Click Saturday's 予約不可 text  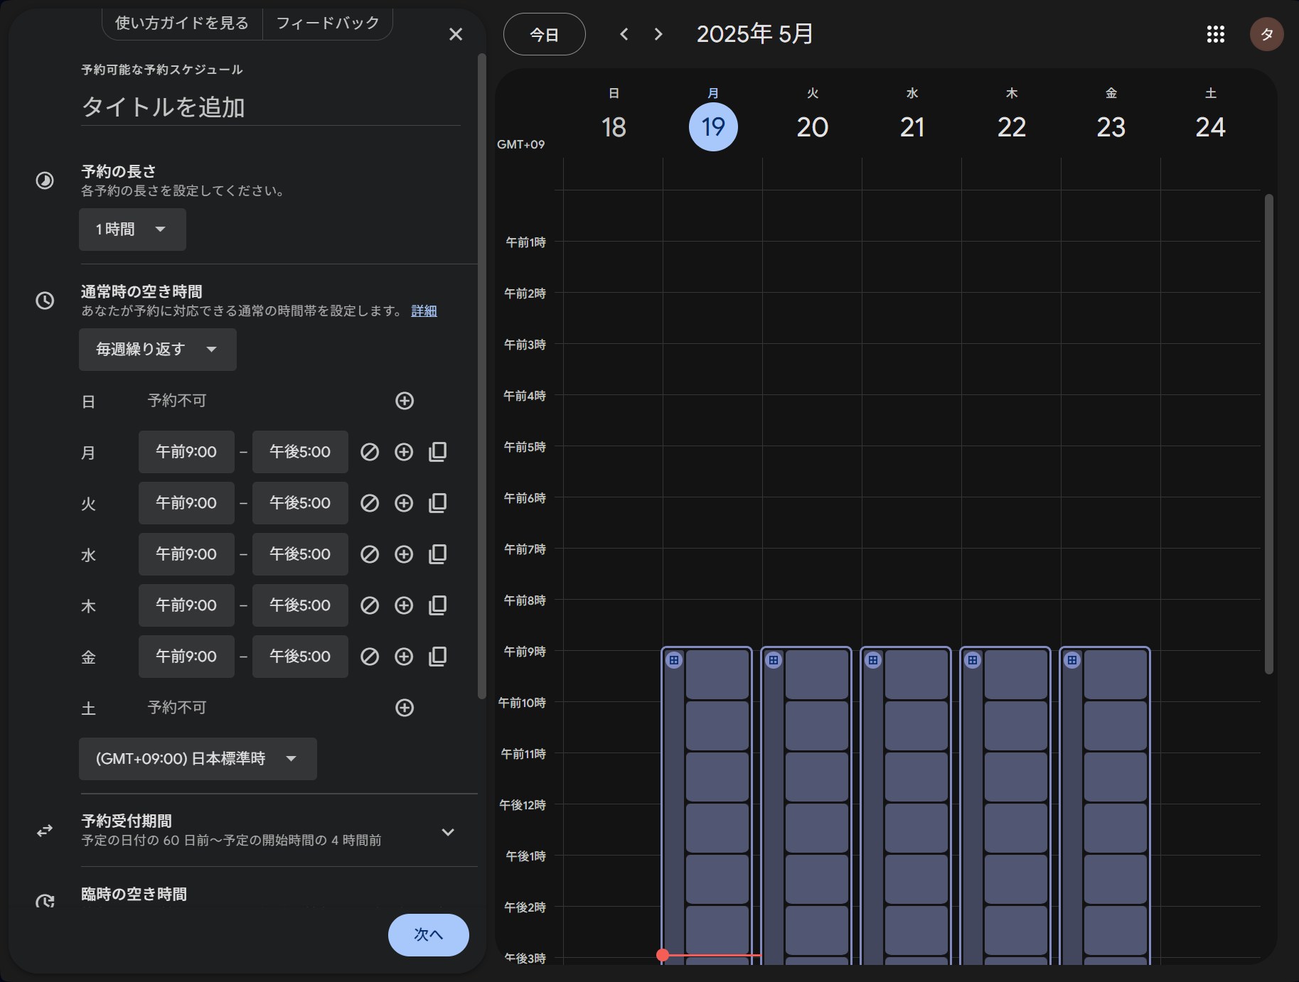pos(177,708)
